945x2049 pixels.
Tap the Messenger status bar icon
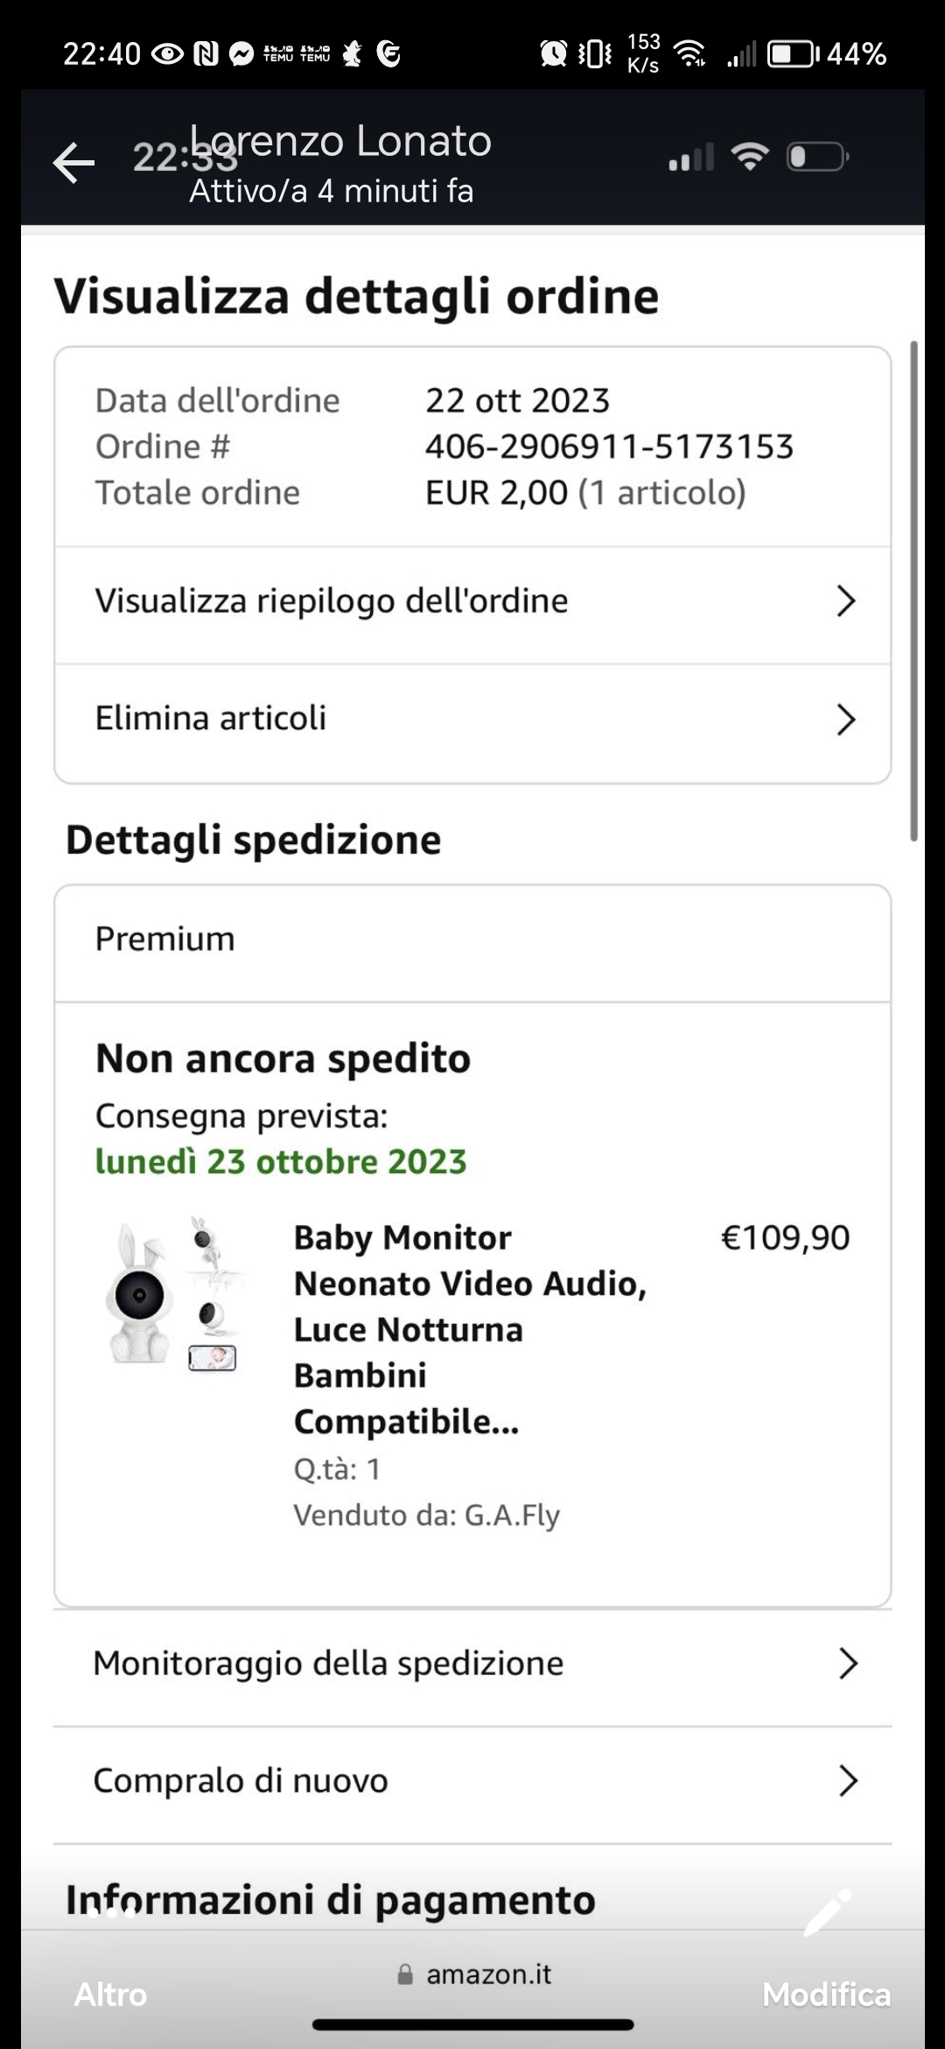click(241, 54)
